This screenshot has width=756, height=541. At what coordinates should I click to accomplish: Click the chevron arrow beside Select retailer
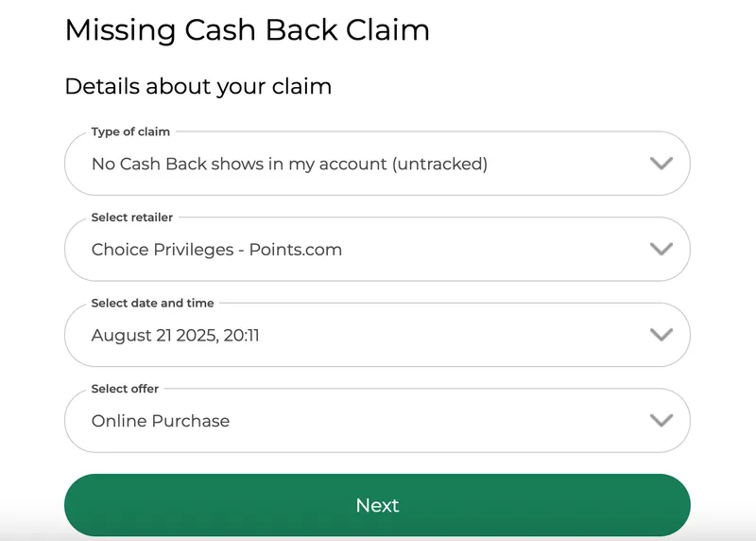(x=661, y=250)
